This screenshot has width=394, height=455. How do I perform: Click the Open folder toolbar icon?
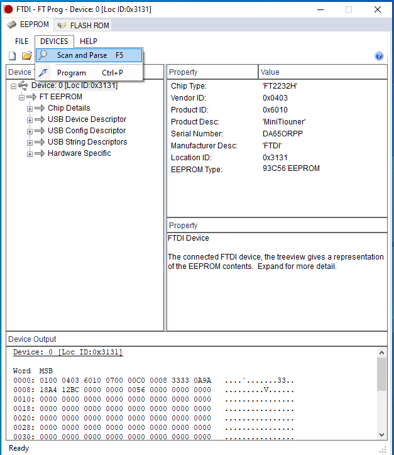click(x=27, y=55)
